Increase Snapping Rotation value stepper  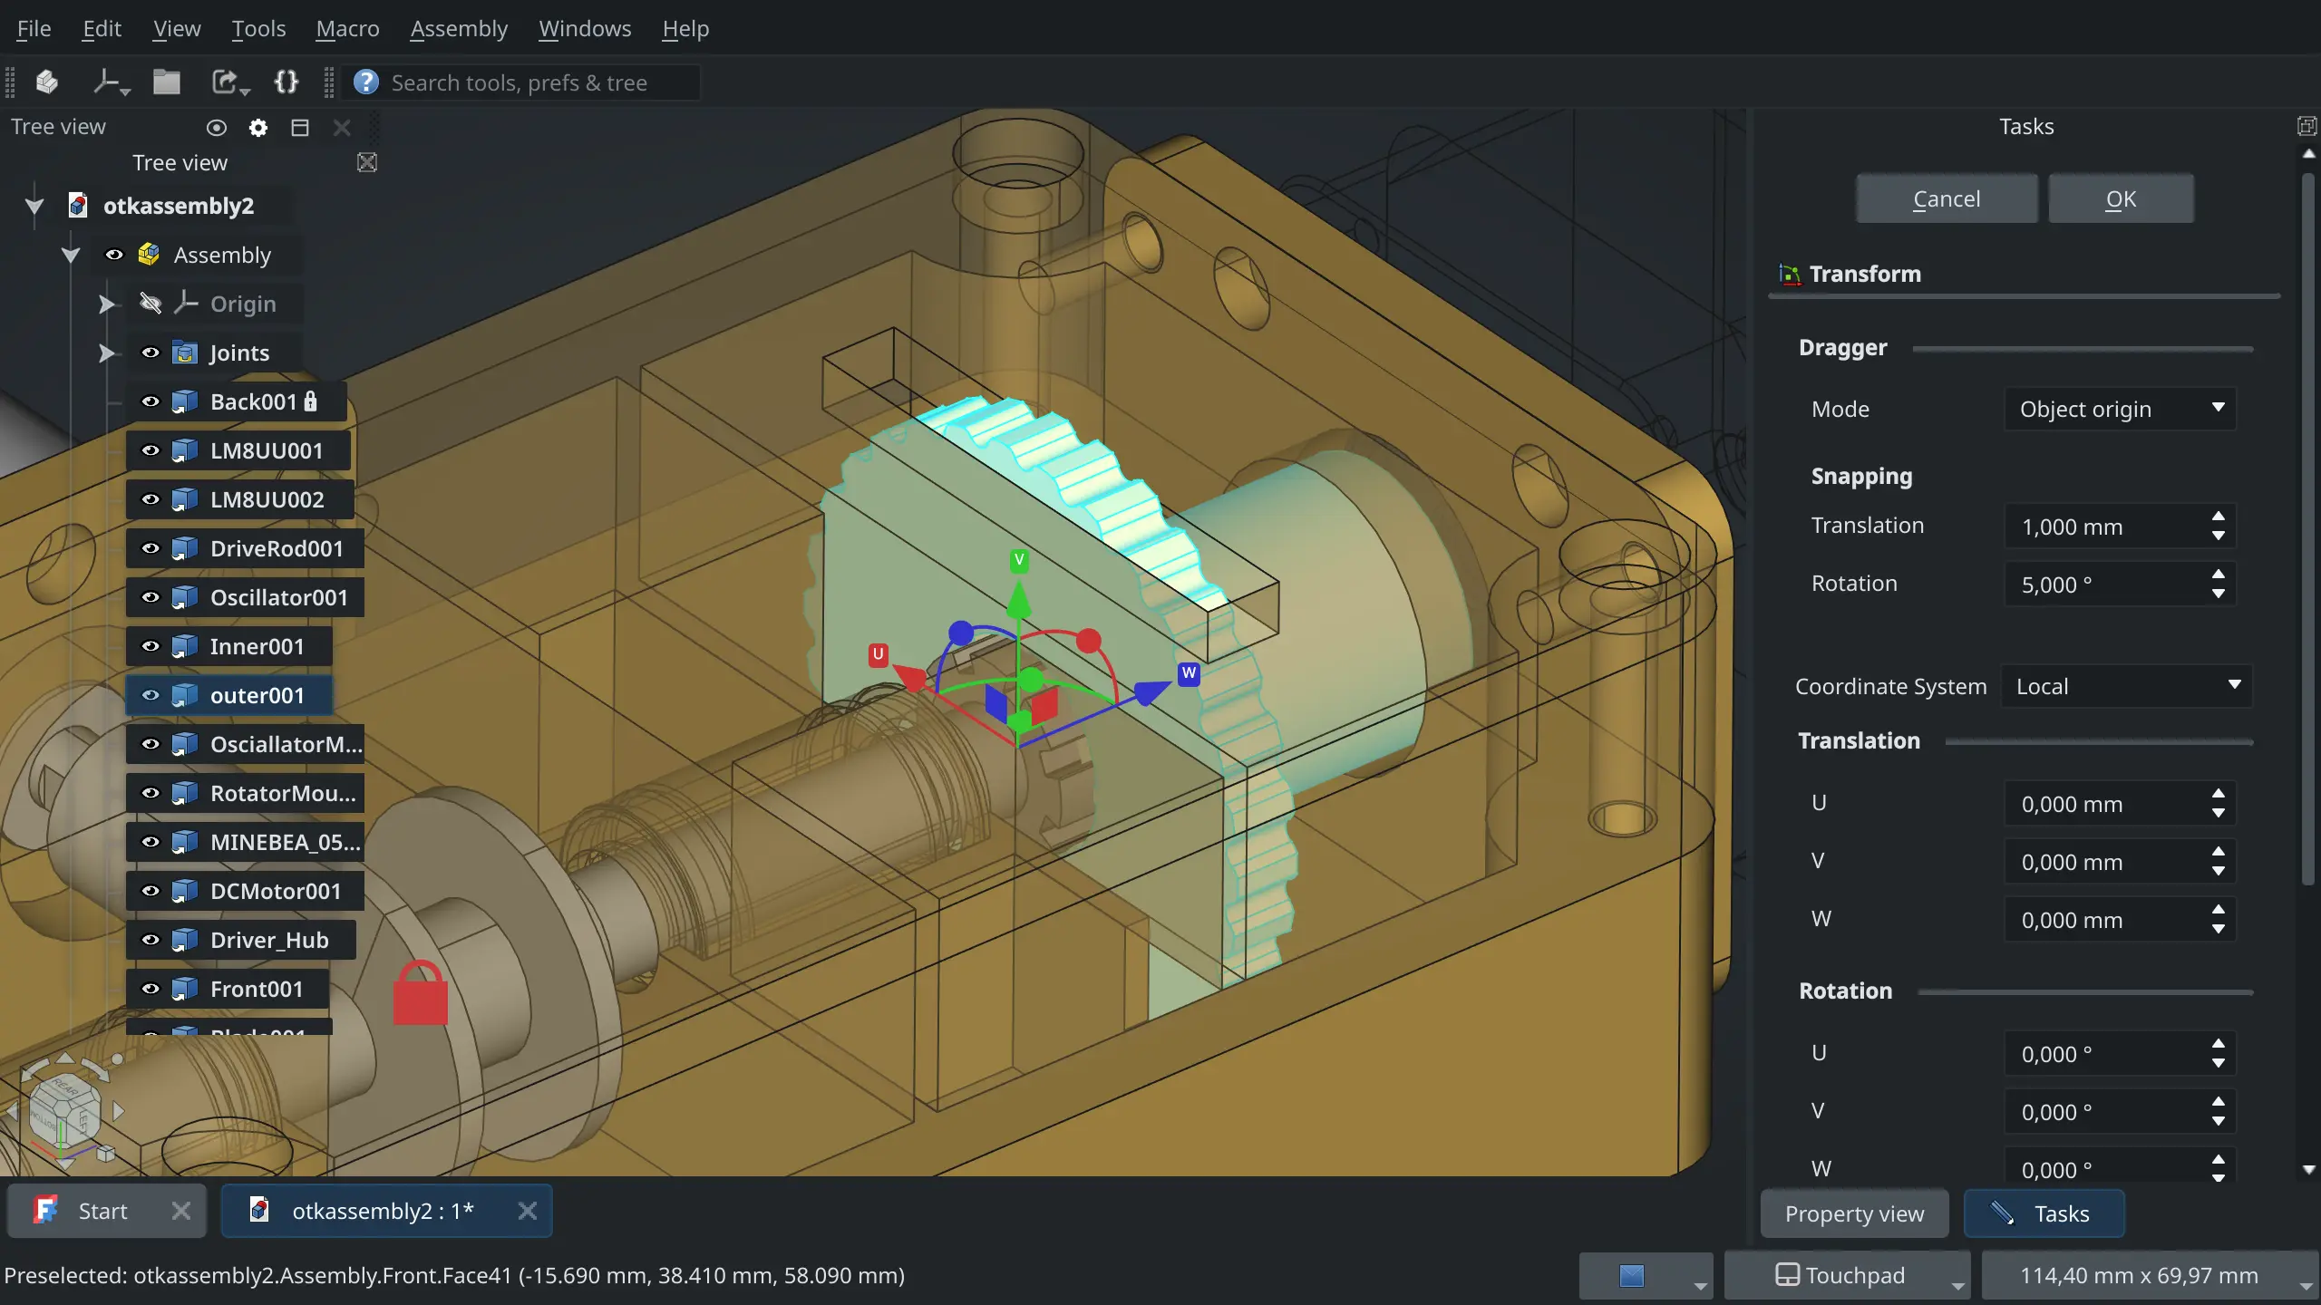tap(2218, 574)
